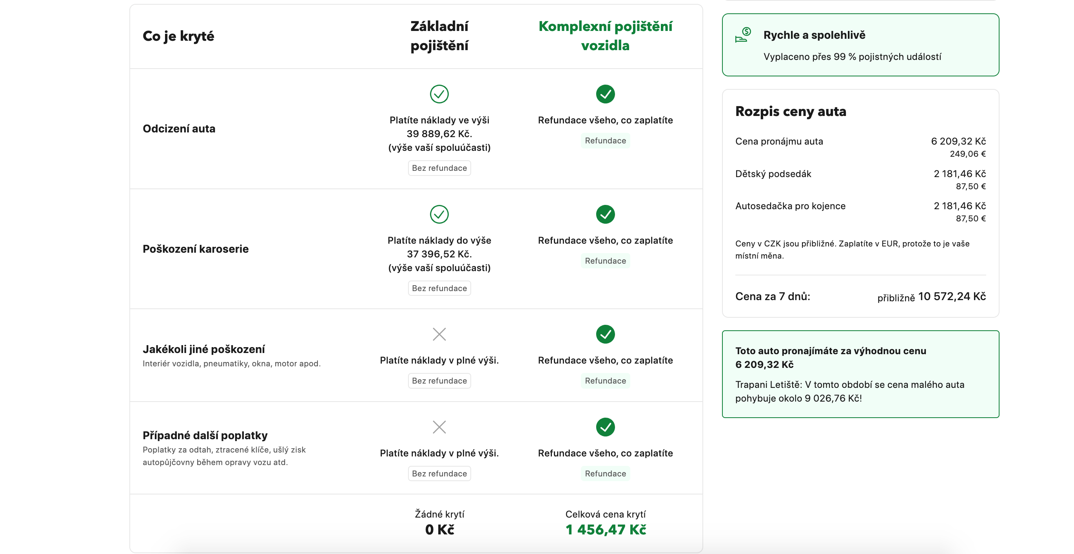Select the Komplexní pojištění vozidla column header
Image resolution: width=1074 pixels, height=554 pixels.
coord(605,36)
